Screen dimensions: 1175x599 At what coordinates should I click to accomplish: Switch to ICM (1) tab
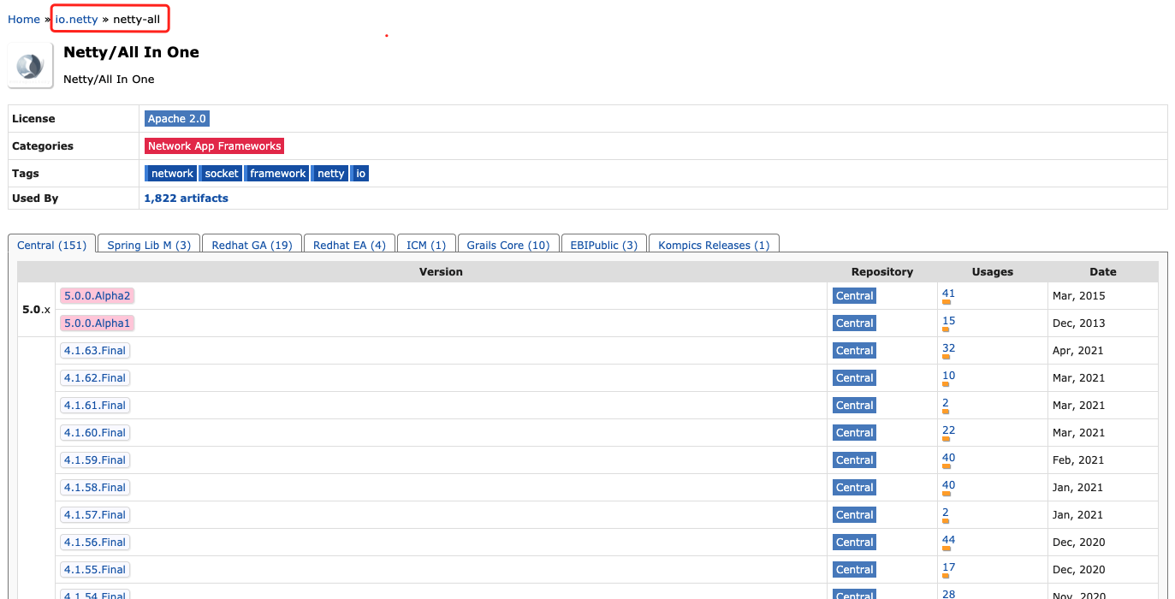[x=426, y=245]
